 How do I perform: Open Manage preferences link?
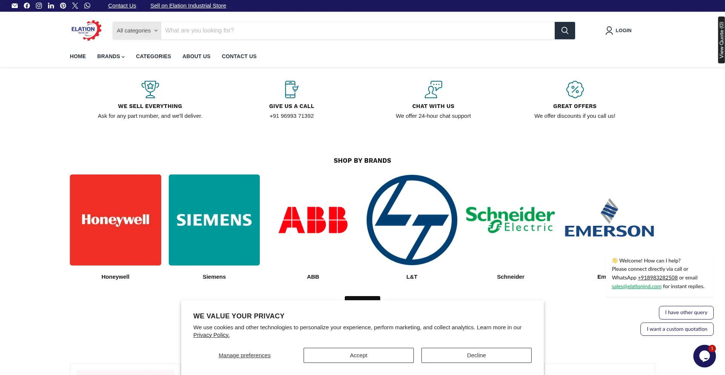(x=244, y=355)
